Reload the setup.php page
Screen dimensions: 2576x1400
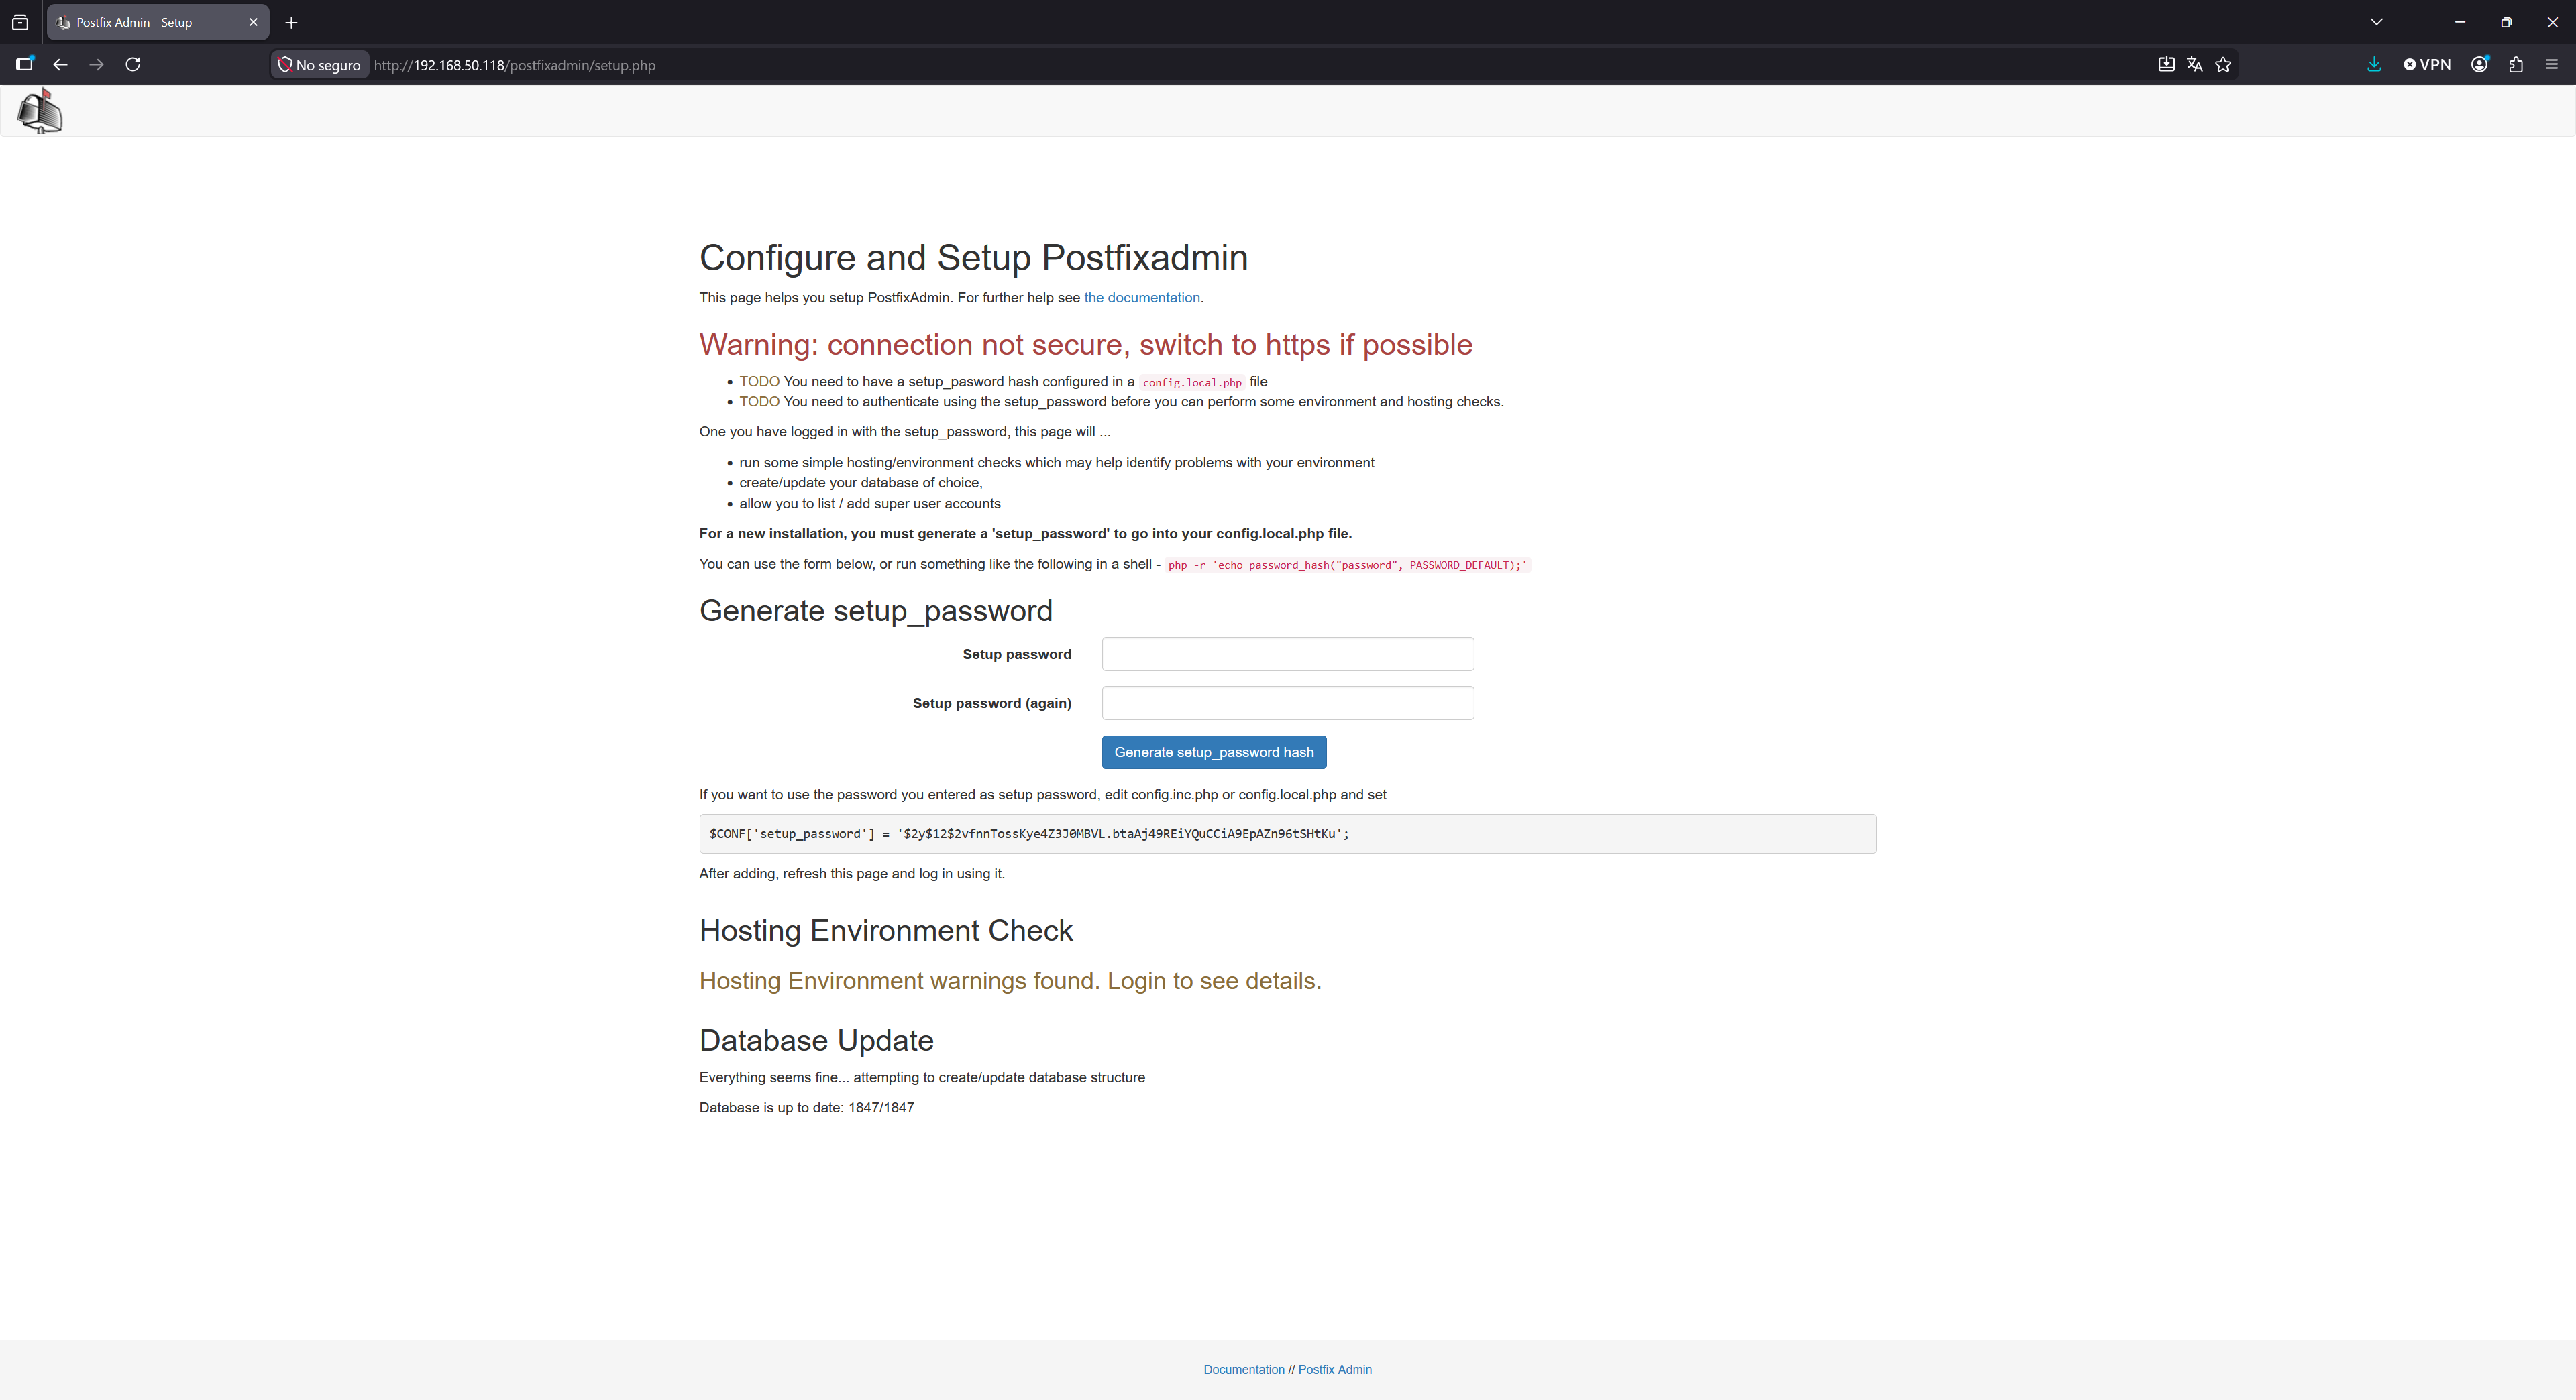[132, 65]
